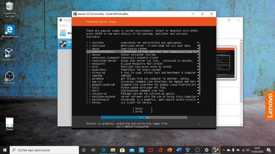Toggle the canonical-livepatch snap checkbox
This screenshot has height=154, width=275.
[89, 58]
